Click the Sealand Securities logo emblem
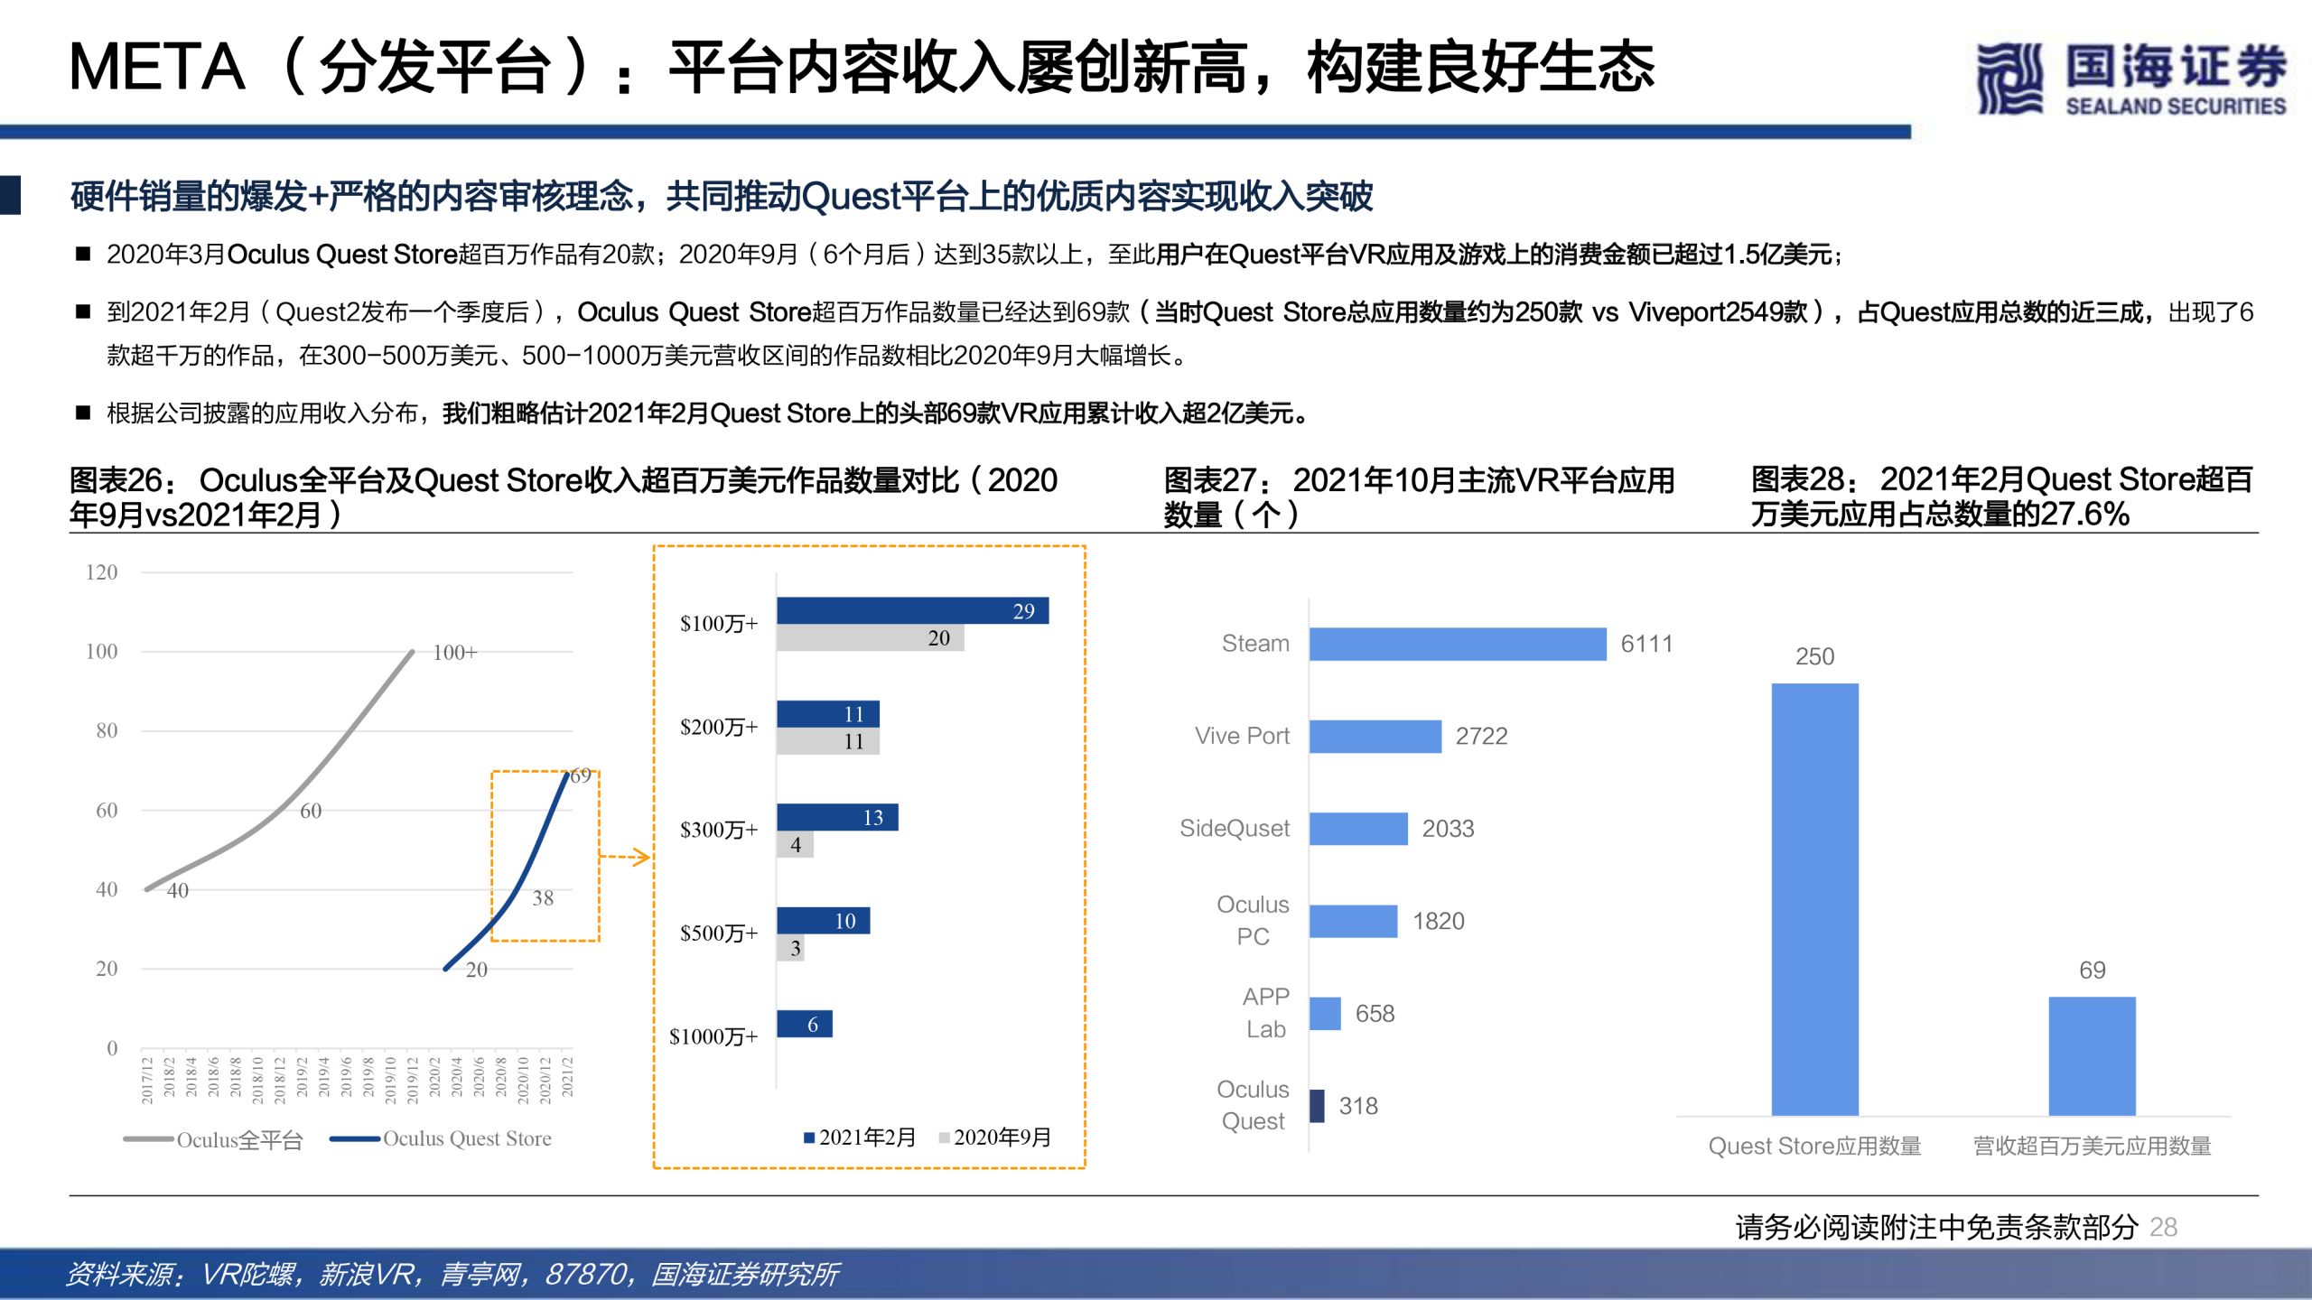 (x=2009, y=79)
